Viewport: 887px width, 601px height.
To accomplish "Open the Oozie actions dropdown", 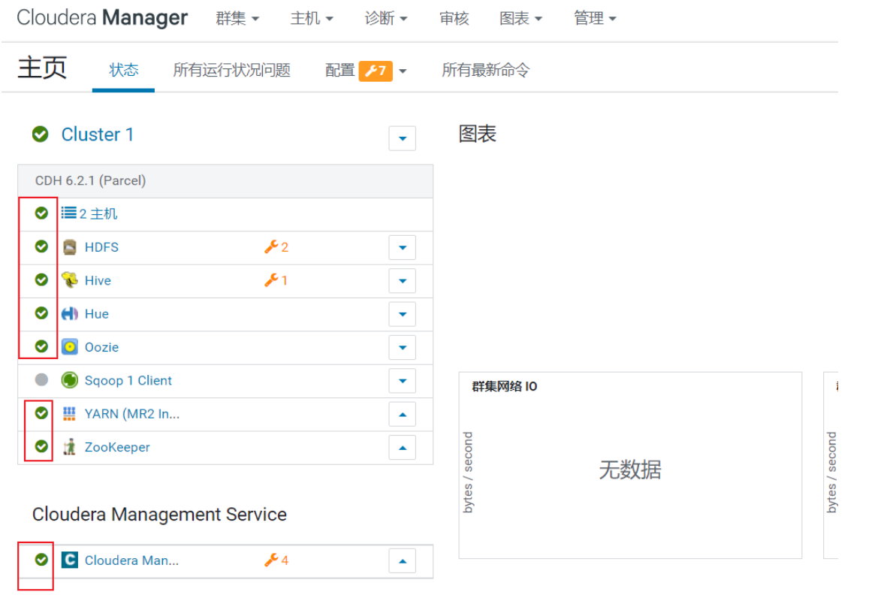I will [403, 348].
